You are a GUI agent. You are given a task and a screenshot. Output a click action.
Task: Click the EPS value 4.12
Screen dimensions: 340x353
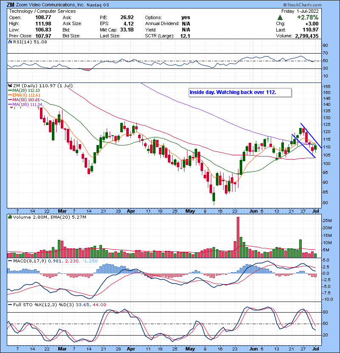coord(128,24)
